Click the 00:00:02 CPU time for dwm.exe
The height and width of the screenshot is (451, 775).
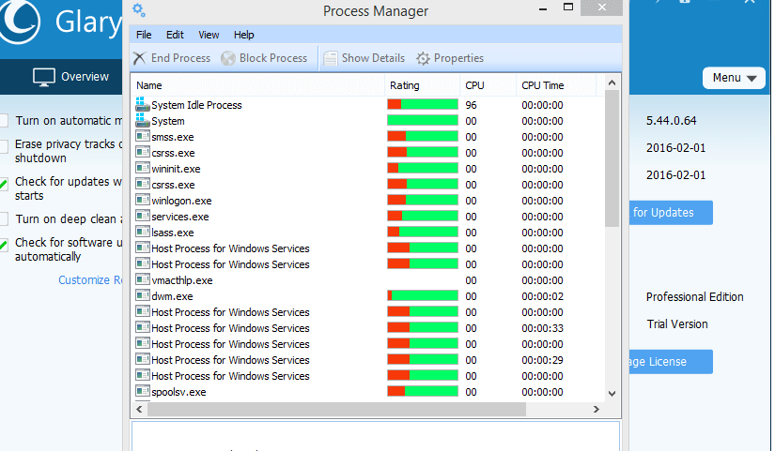(542, 296)
